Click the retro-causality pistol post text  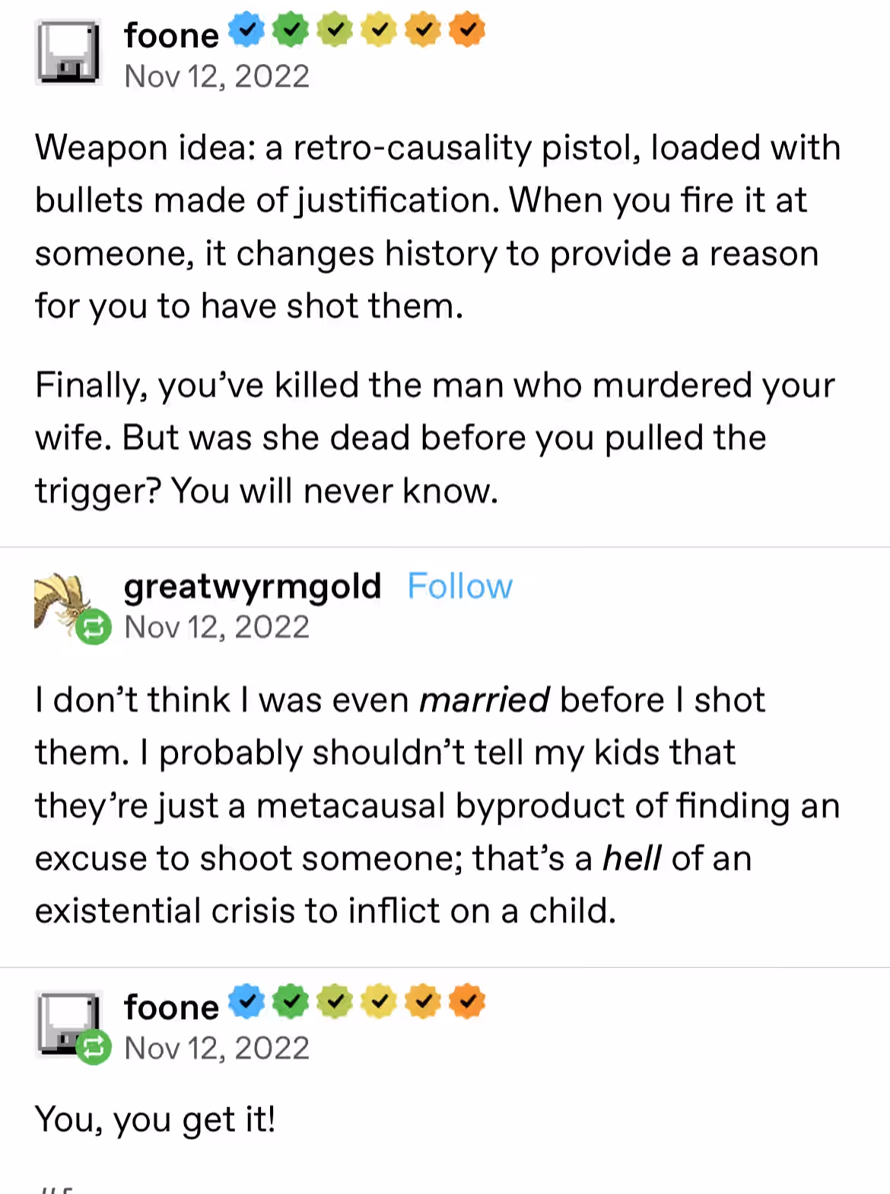pos(438,227)
